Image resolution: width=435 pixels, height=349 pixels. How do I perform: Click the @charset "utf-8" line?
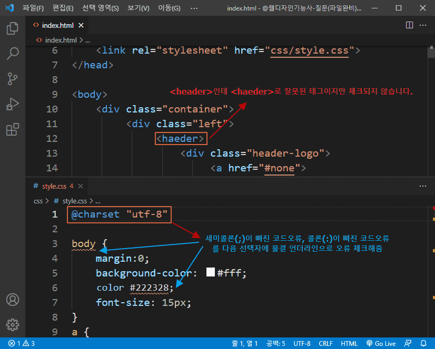(120, 214)
